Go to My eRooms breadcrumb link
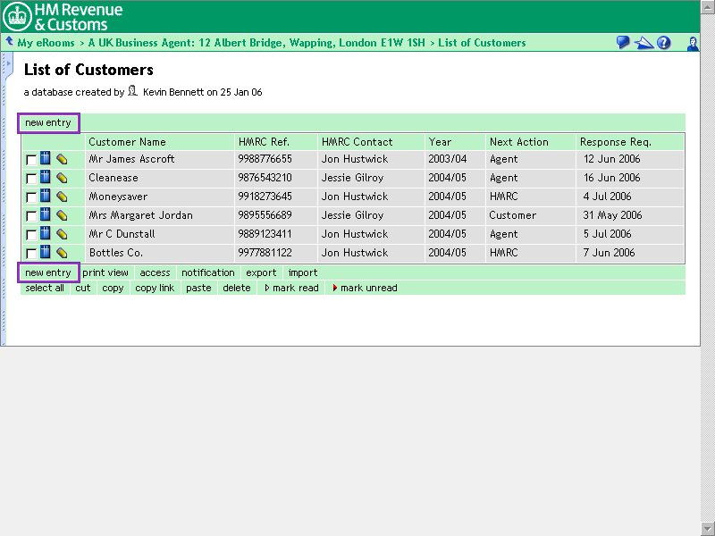Viewport: 715px width, 536px height. (45, 43)
